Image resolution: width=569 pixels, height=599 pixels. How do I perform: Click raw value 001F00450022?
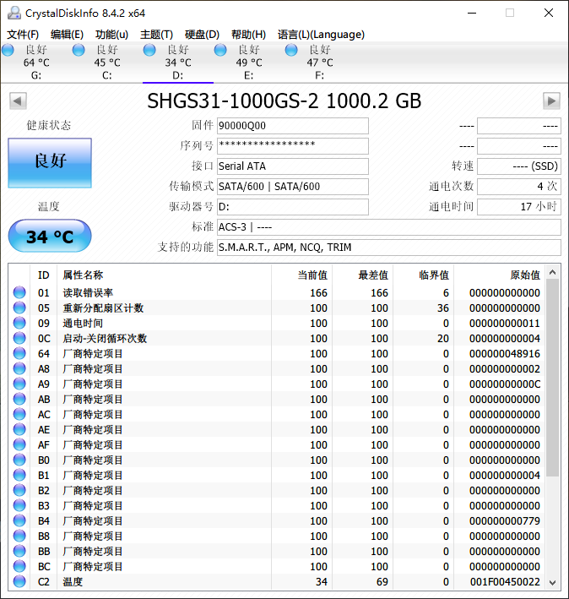(505, 582)
